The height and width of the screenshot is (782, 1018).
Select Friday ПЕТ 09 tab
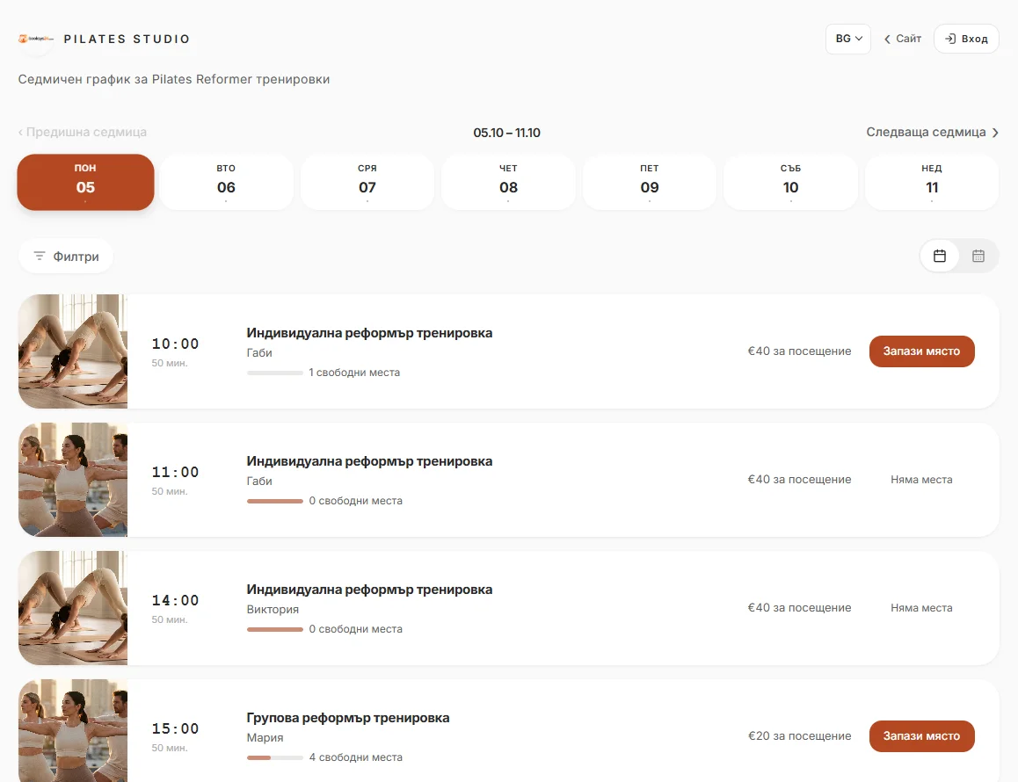tap(650, 183)
